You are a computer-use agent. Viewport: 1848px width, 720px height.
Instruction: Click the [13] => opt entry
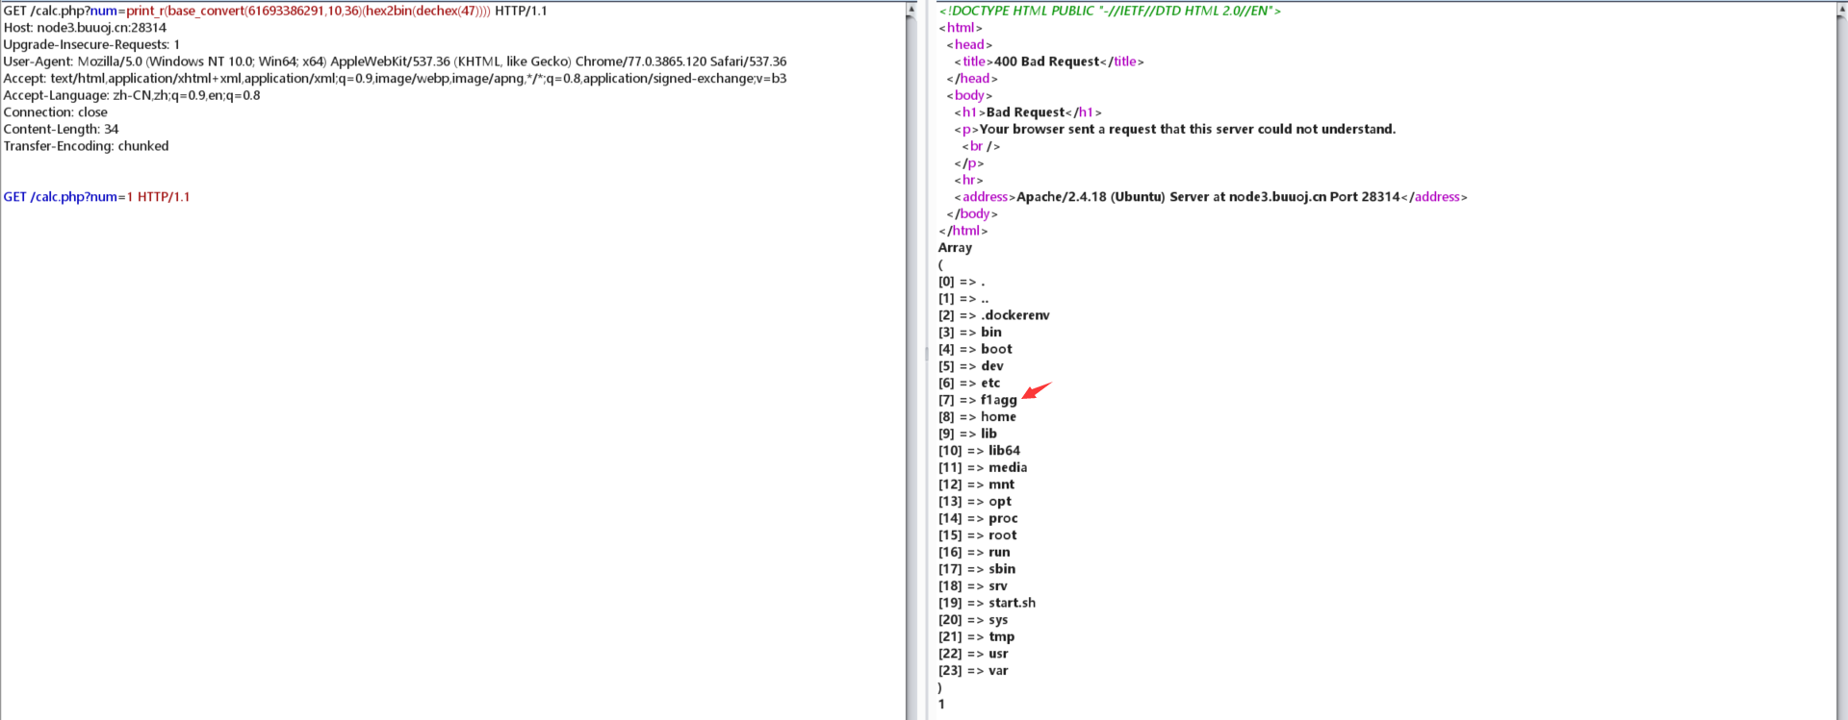pyautogui.click(x=975, y=502)
